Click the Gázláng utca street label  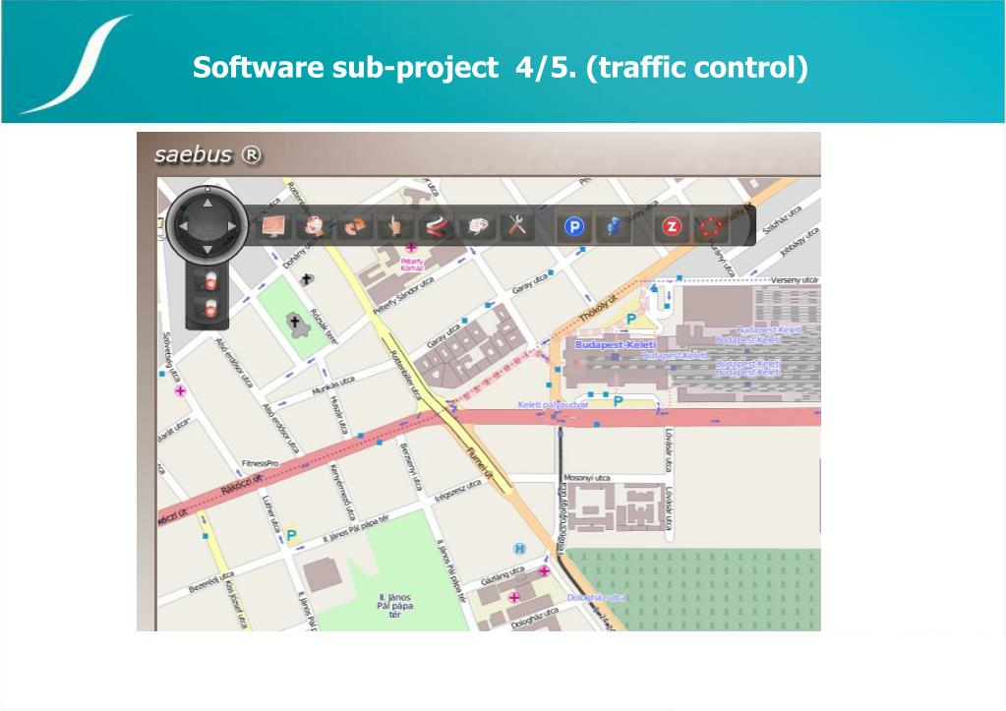tap(503, 575)
